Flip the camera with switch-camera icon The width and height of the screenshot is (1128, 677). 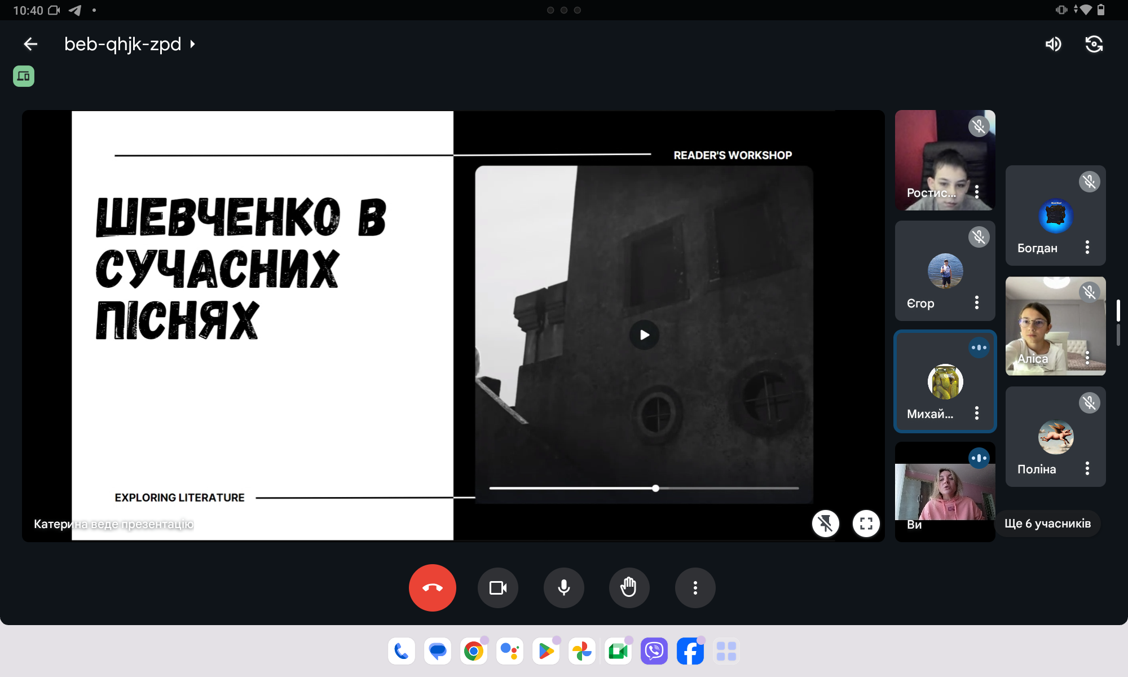point(1094,44)
